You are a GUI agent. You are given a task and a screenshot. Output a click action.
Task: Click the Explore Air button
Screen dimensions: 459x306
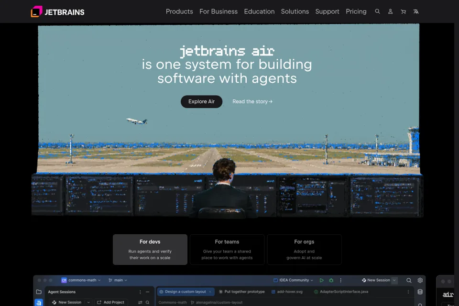[201, 102]
